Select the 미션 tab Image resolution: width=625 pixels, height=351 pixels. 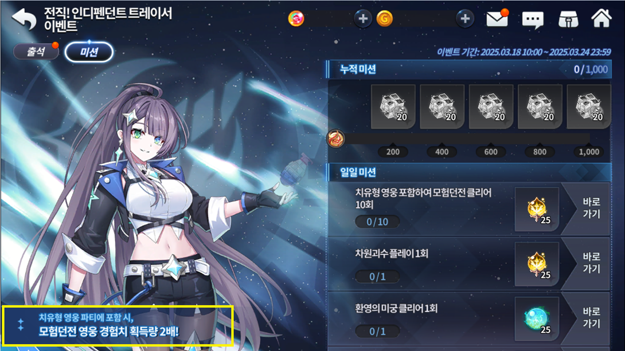(x=89, y=52)
